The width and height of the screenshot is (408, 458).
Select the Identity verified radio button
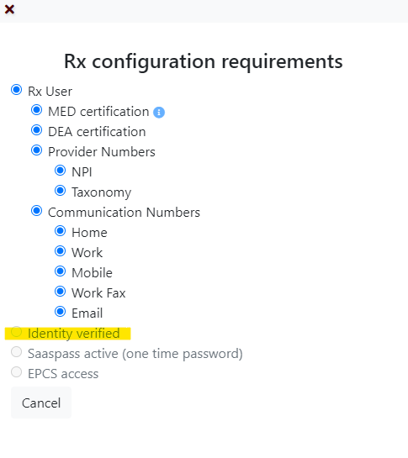point(16,331)
